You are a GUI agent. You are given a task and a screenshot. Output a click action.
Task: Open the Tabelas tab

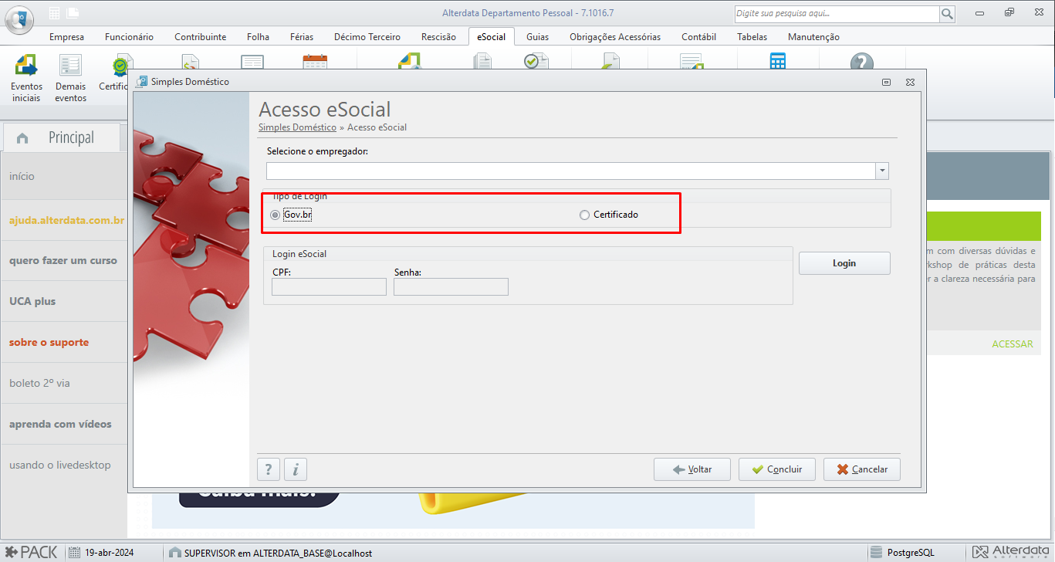[x=752, y=37]
